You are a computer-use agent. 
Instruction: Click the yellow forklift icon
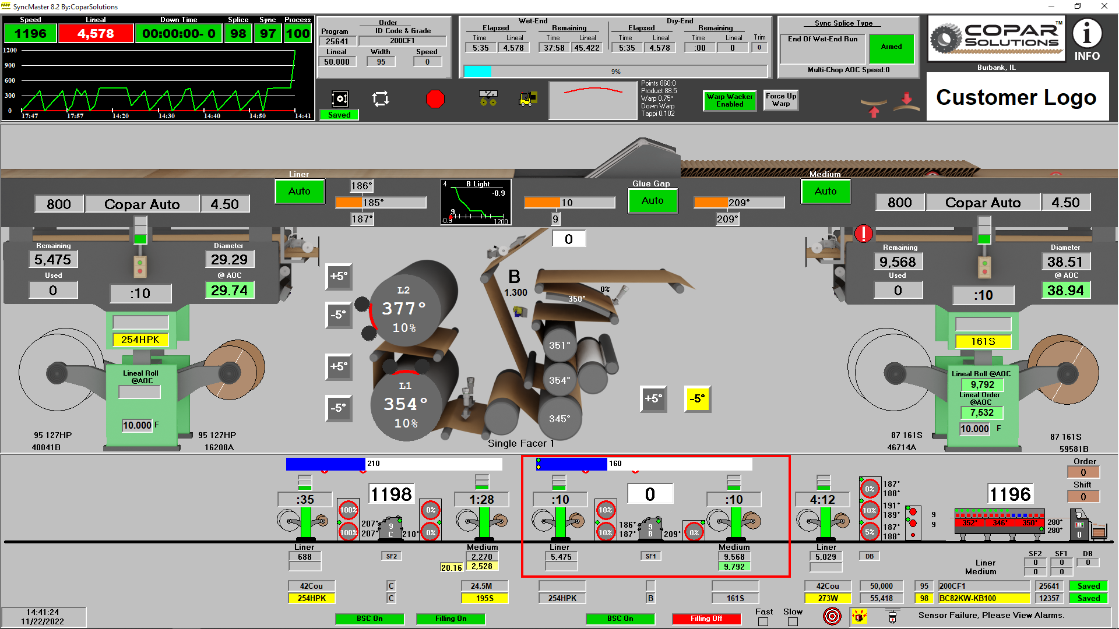(x=528, y=98)
